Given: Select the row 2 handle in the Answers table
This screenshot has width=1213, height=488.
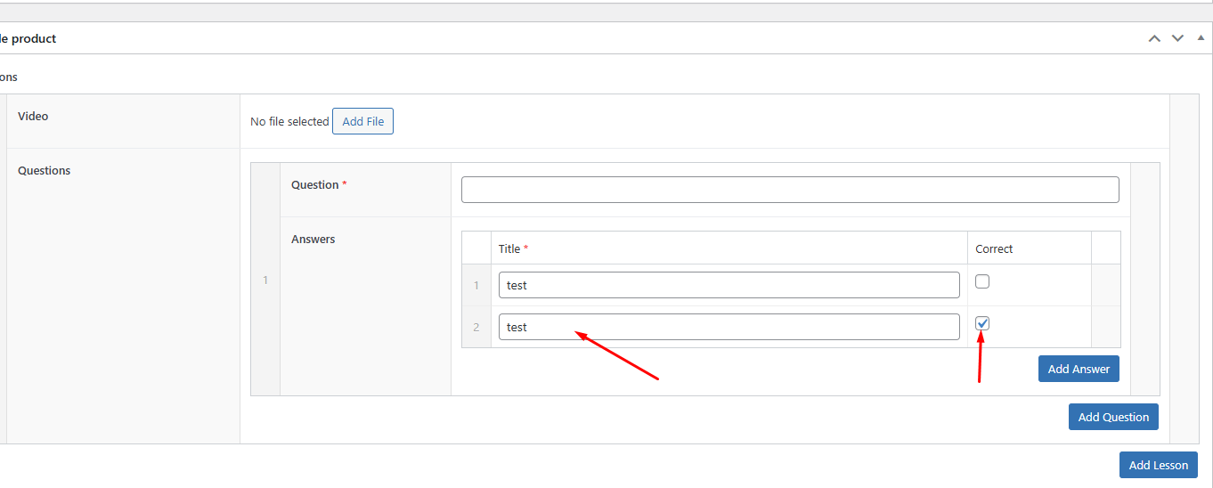Looking at the screenshot, I should (x=476, y=328).
